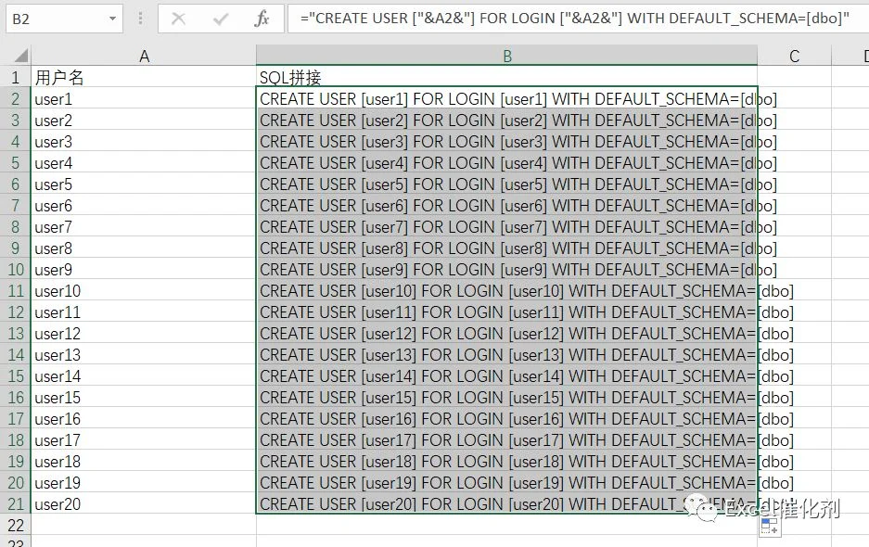Select row 1 header
Viewport: 869px width, 547px height.
click(16, 77)
